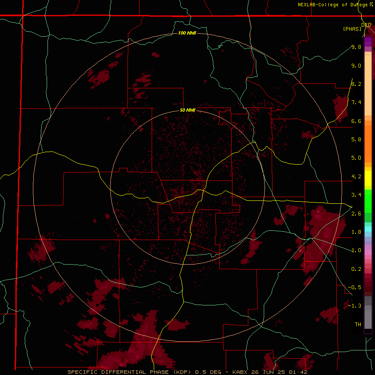Click the 26 JUN 25 01:42 timestamp
375x375 pixels.
coord(279,372)
